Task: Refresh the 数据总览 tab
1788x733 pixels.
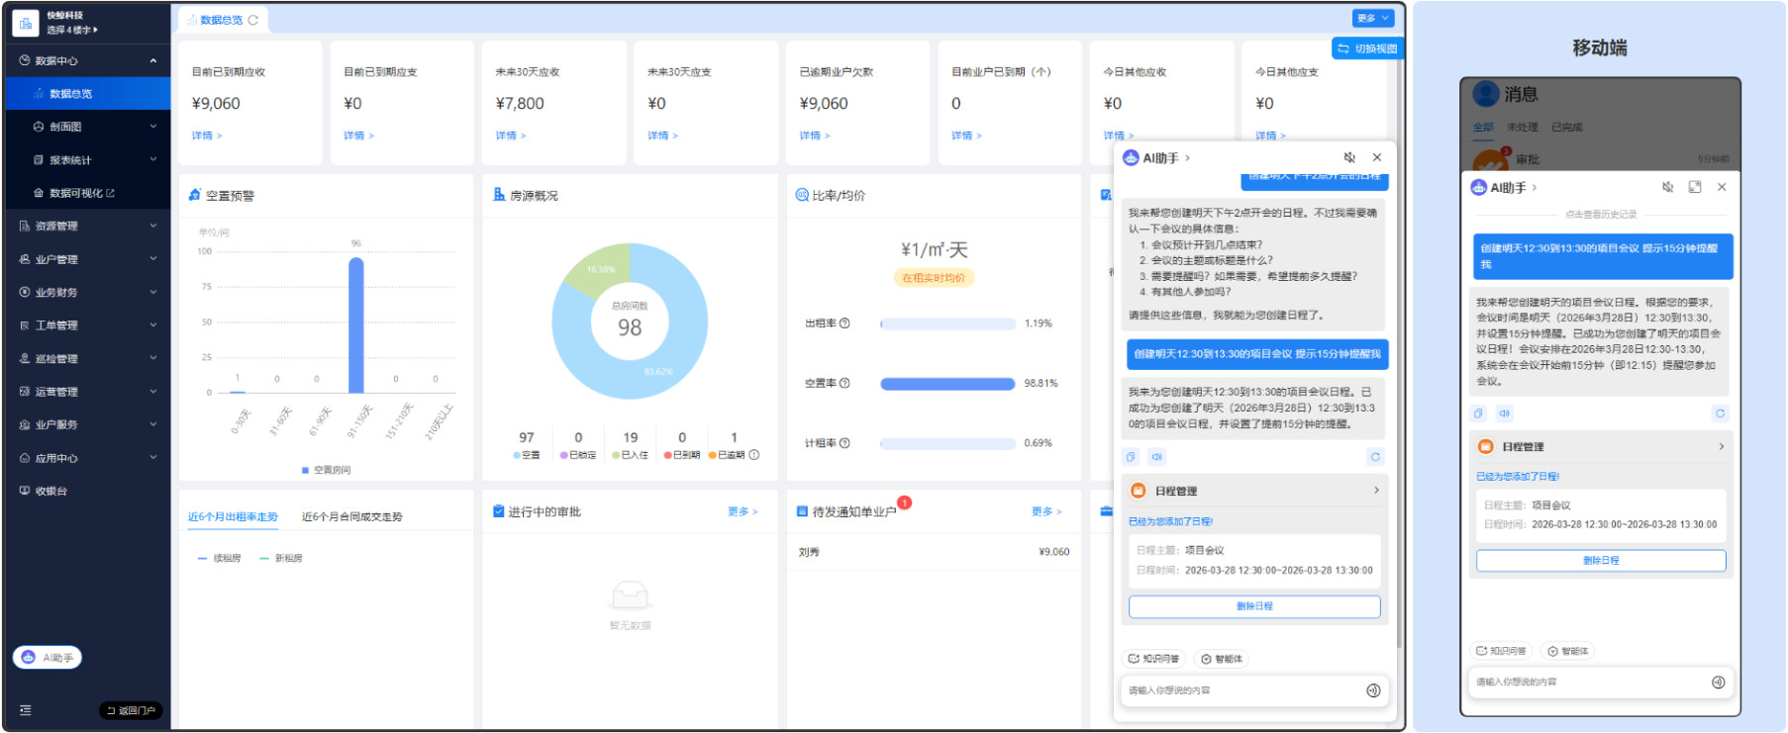Action: point(253,20)
